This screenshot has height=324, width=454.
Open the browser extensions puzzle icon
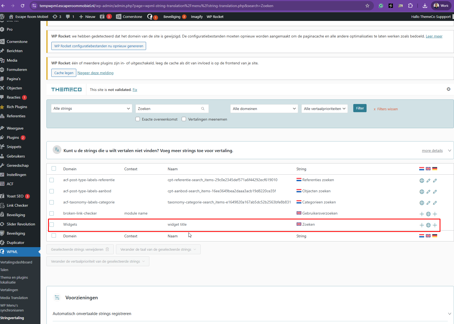tap(411, 6)
